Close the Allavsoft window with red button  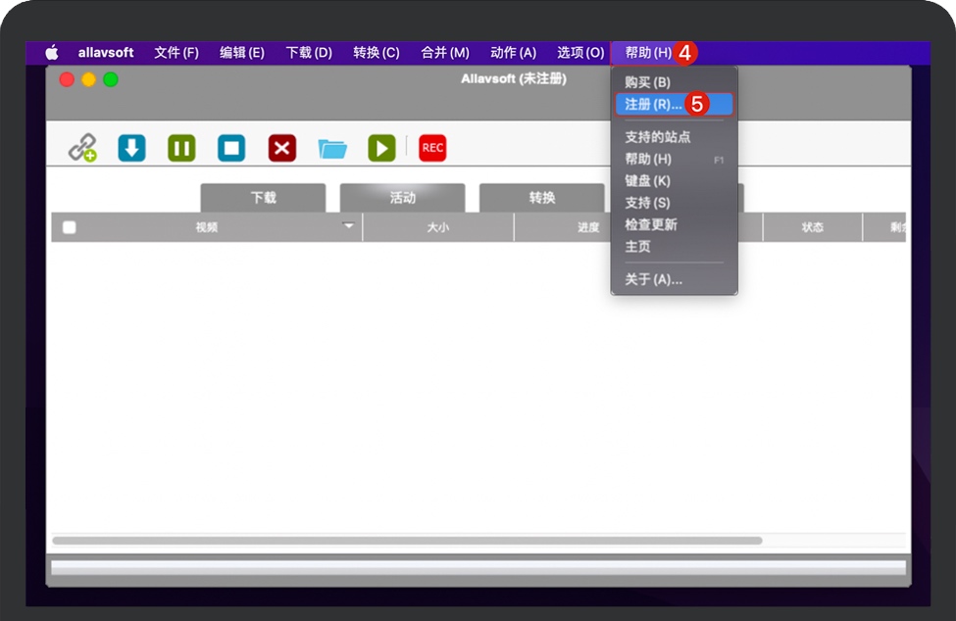click(x=67, y=79)
